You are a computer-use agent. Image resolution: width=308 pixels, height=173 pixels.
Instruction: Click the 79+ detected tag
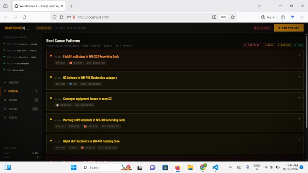pyautogui.click(x=110, y=126)
